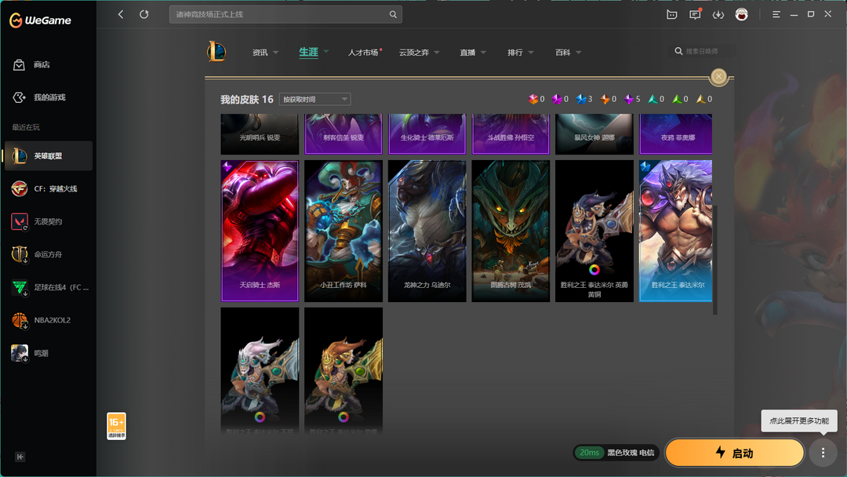Close the skins panel with the gold X
Screen dimensions: 847x477
point(718,77)
